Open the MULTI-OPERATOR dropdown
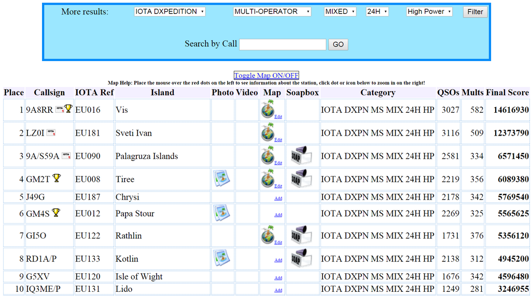 tap(272, 11)
